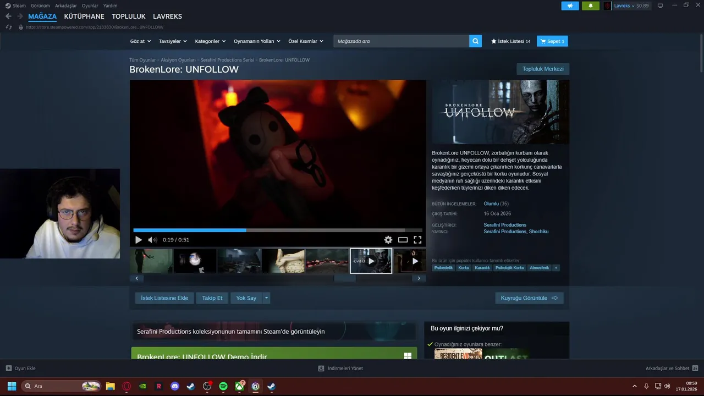Screen dimensions: 704x396
Task: Click the Mağazada ara search field
Action: click(x=401, y=41)
